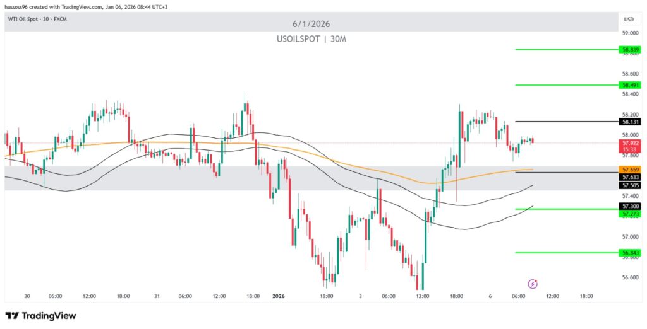The height and width of the screenshot is (329, 647).
Task: Select the green 58.491 price label
Action: coord(631,85)
